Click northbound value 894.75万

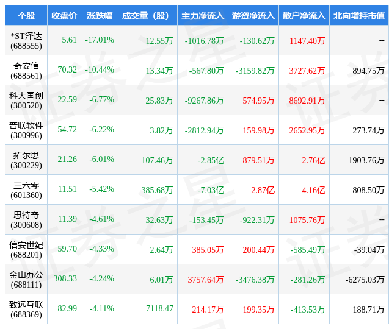point(368,71)
